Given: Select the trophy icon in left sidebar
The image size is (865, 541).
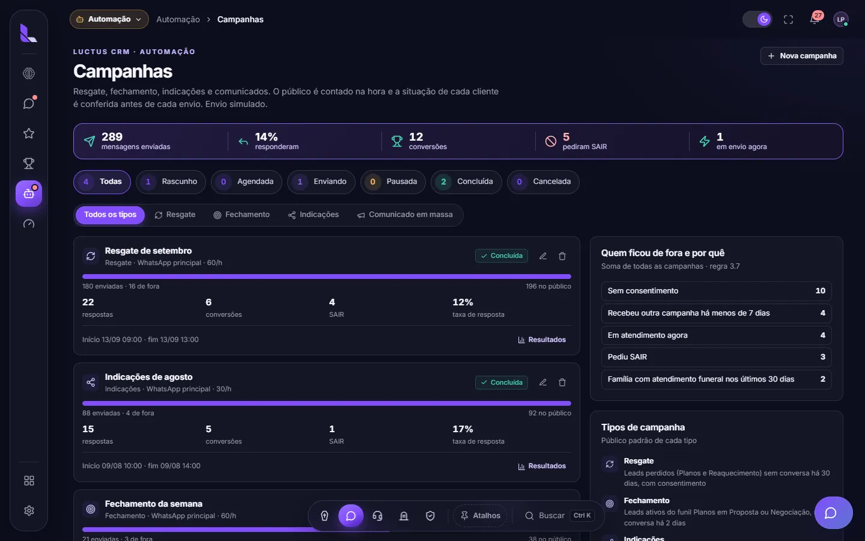Looking at the screenshot, I should coord(29,164).
